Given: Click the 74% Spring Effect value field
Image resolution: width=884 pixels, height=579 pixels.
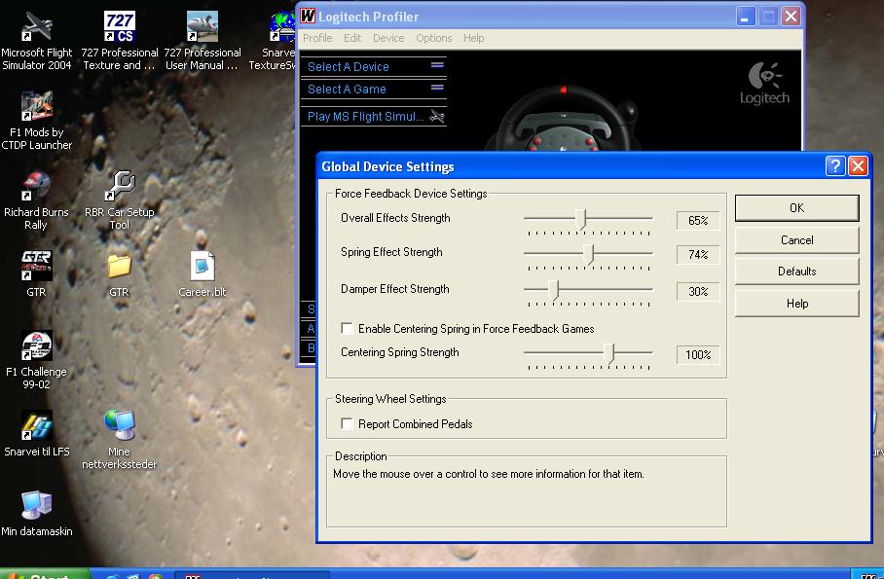Looking at the screenshot, I should point(698,255).
